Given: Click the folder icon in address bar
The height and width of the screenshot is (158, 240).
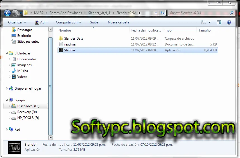Looking at the screenshot, I should tap(26, 13).
